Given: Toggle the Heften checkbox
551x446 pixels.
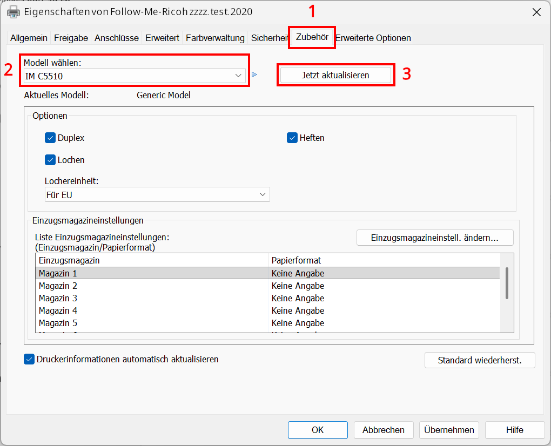Looking at the screenshot, I should (292, 138).
